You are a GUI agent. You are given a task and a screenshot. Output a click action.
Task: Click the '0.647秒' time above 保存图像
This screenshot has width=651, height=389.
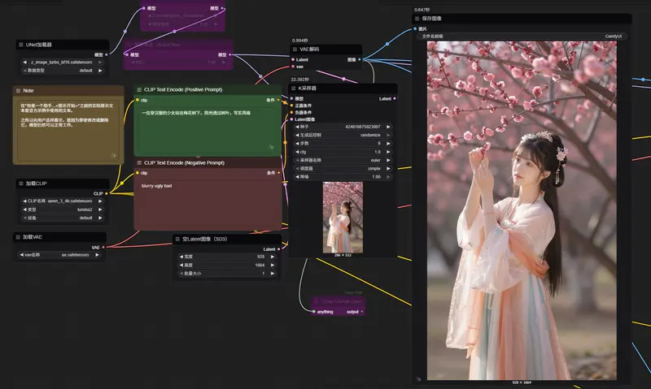422,10
